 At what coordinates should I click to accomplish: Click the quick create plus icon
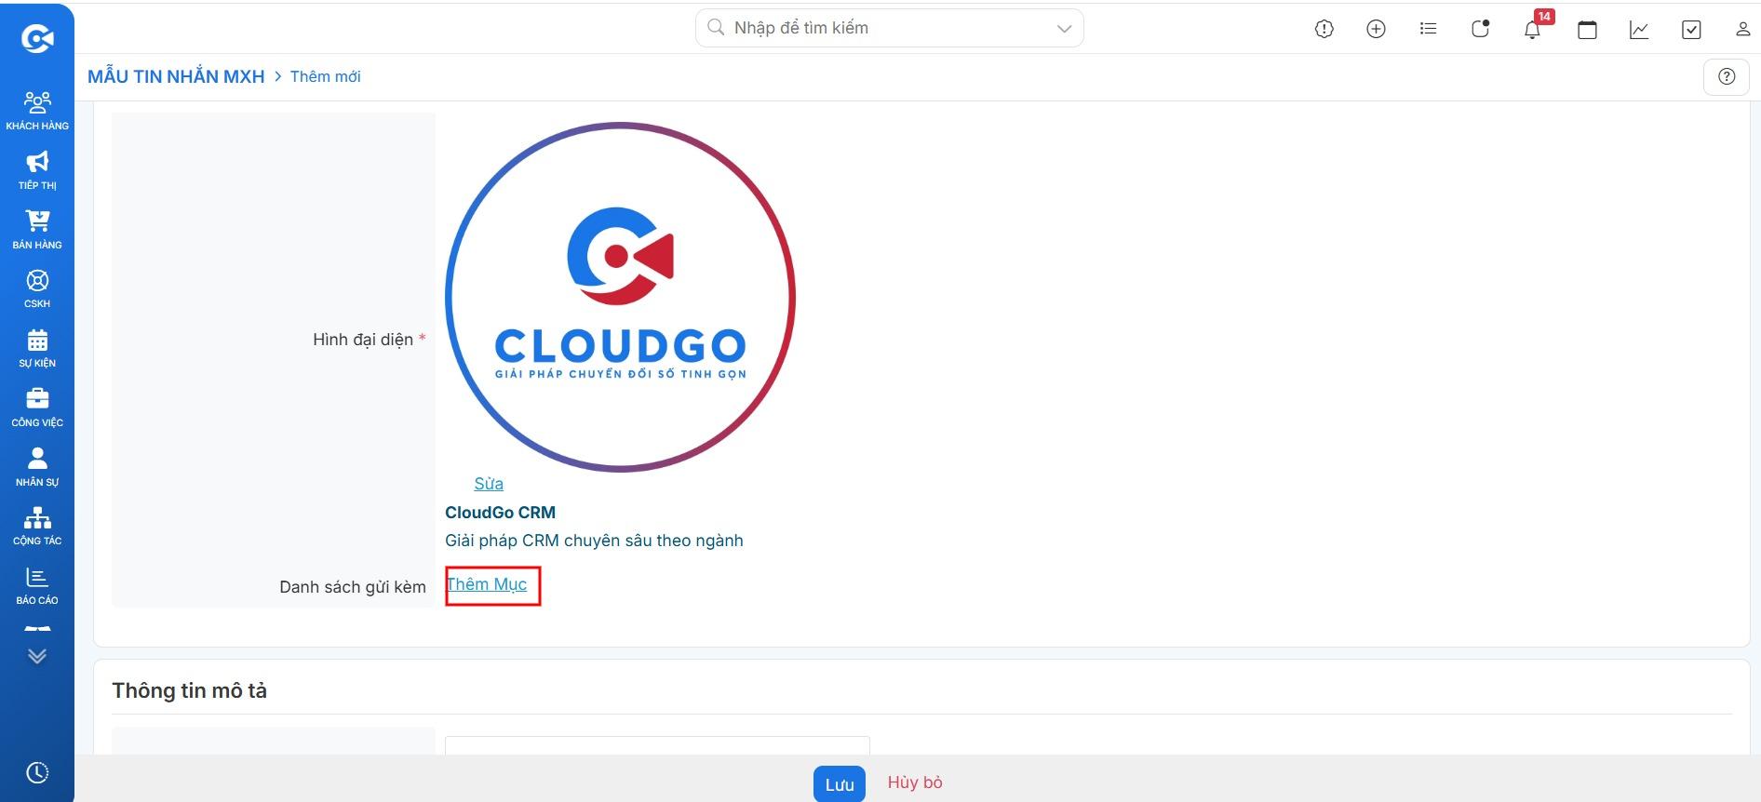point(1376,29)
